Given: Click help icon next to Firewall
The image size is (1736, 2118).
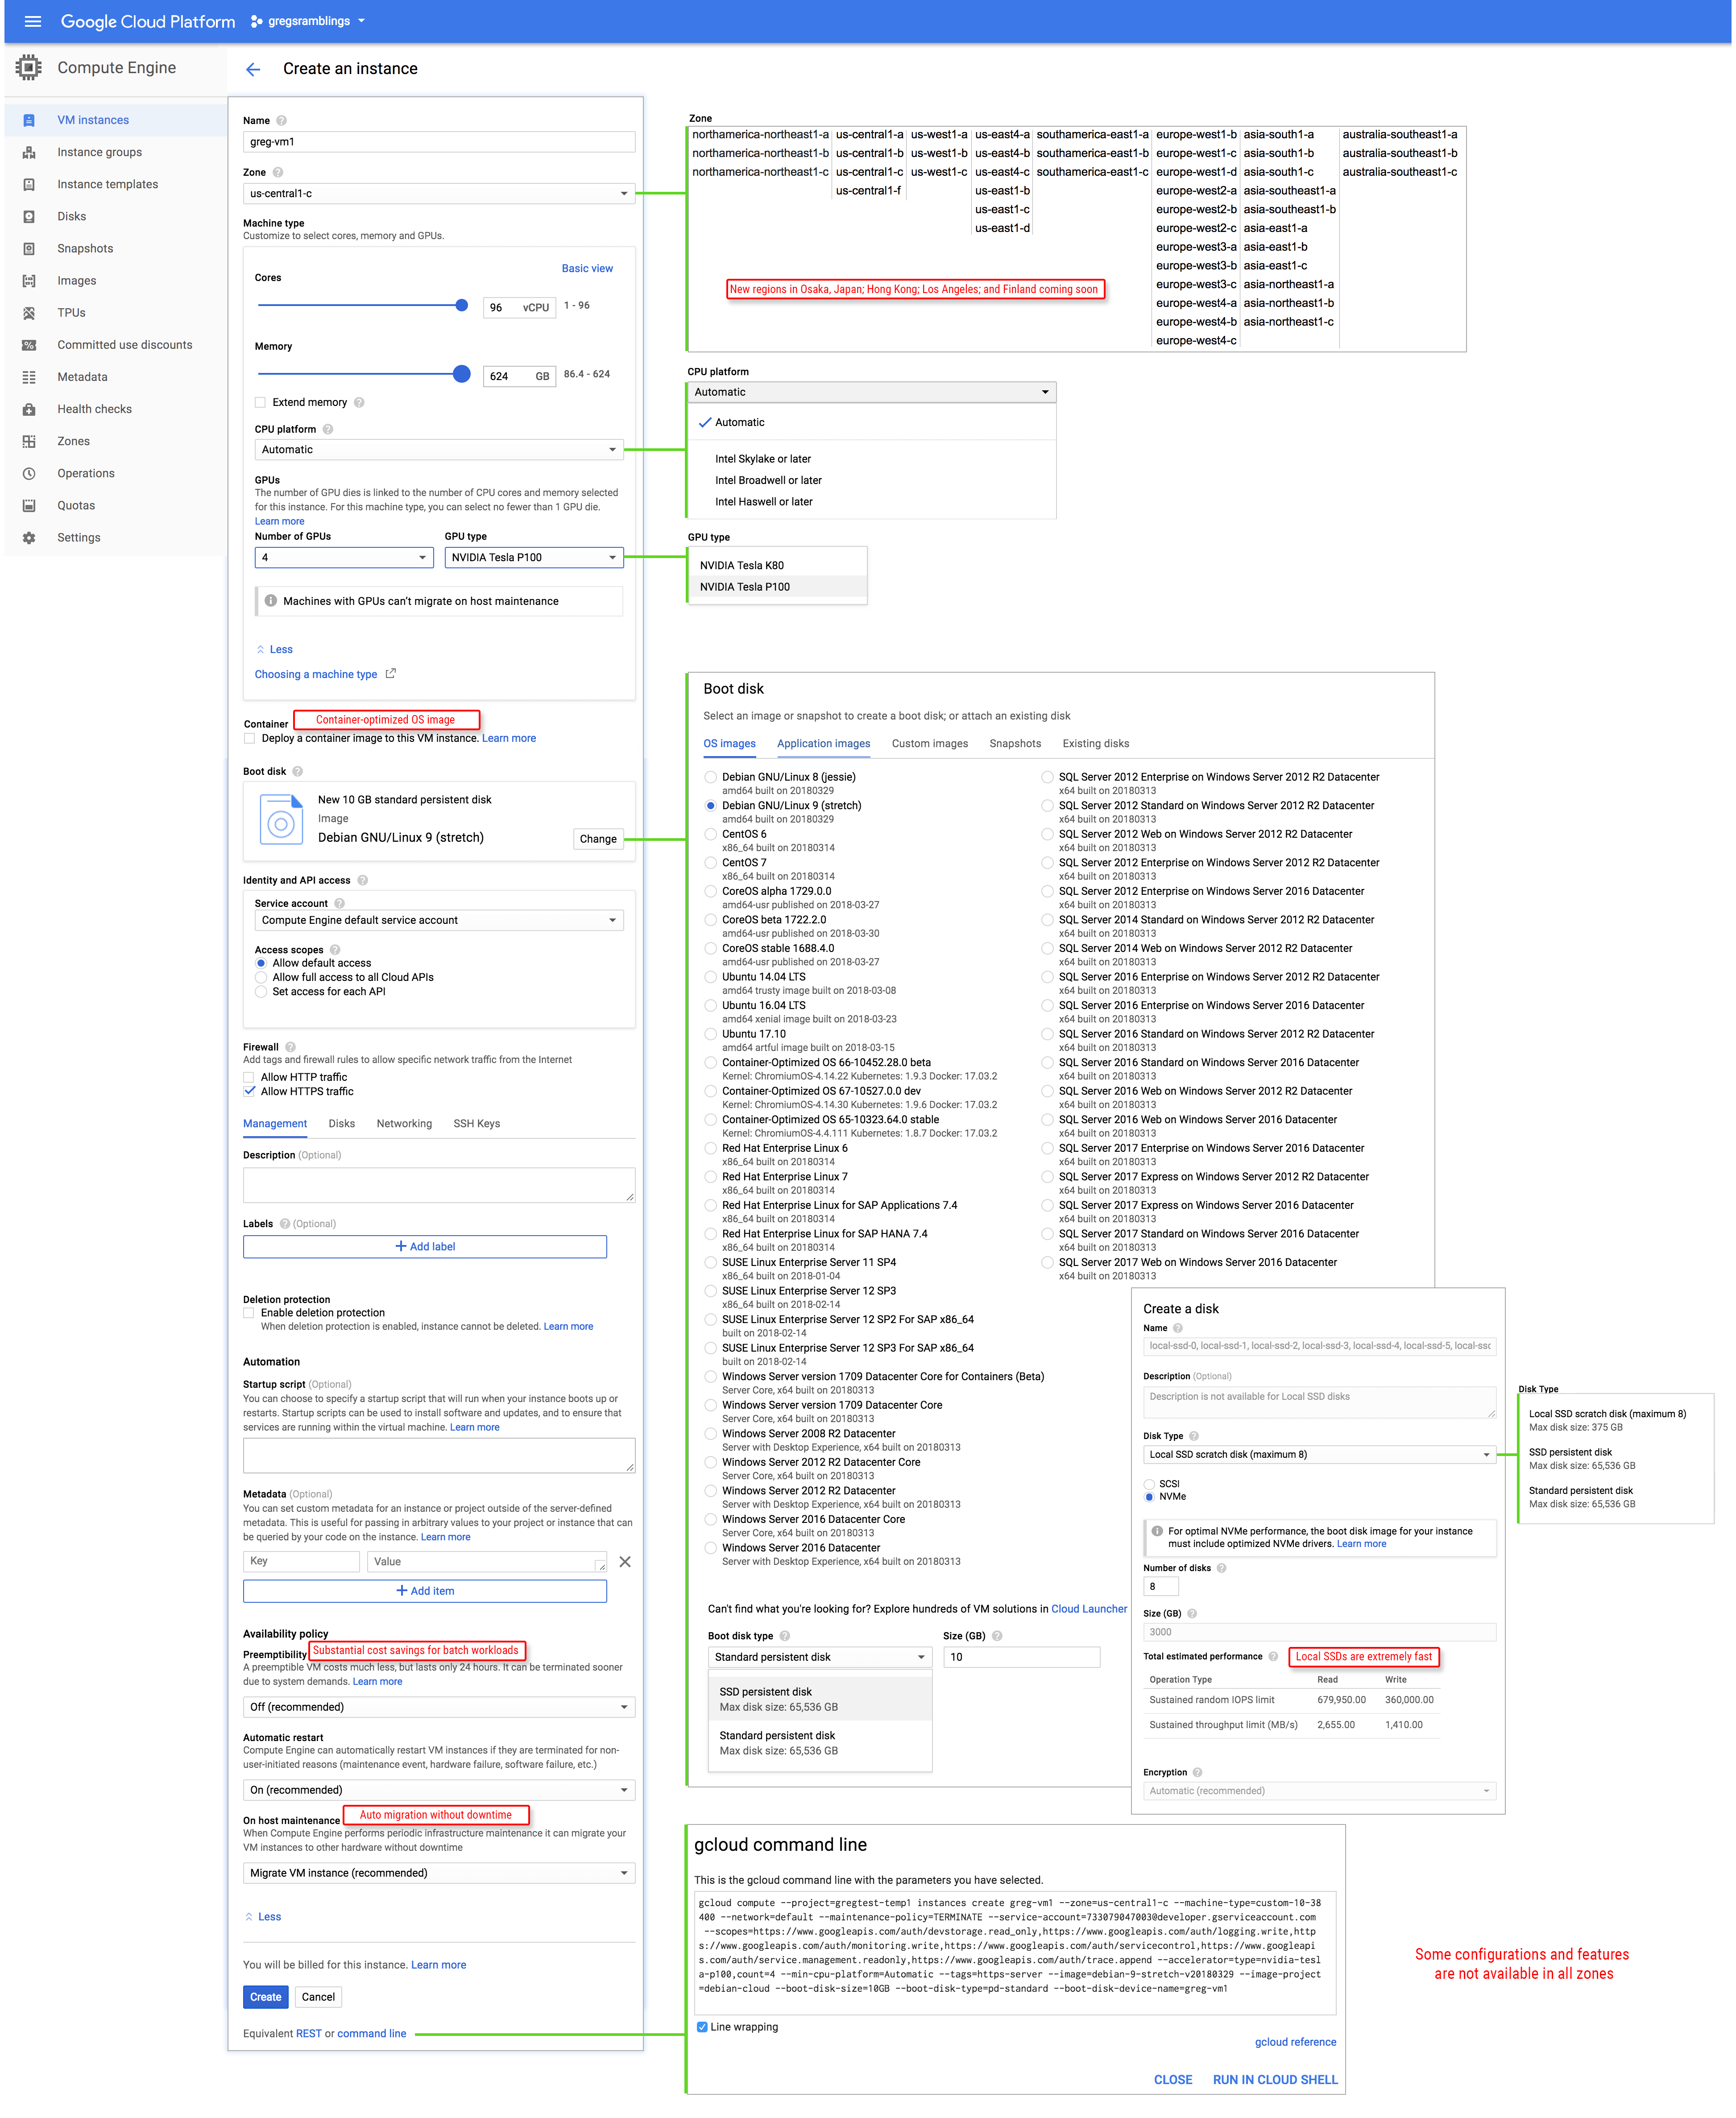Looking at the screenshot, I should [x=290, y=1047].
